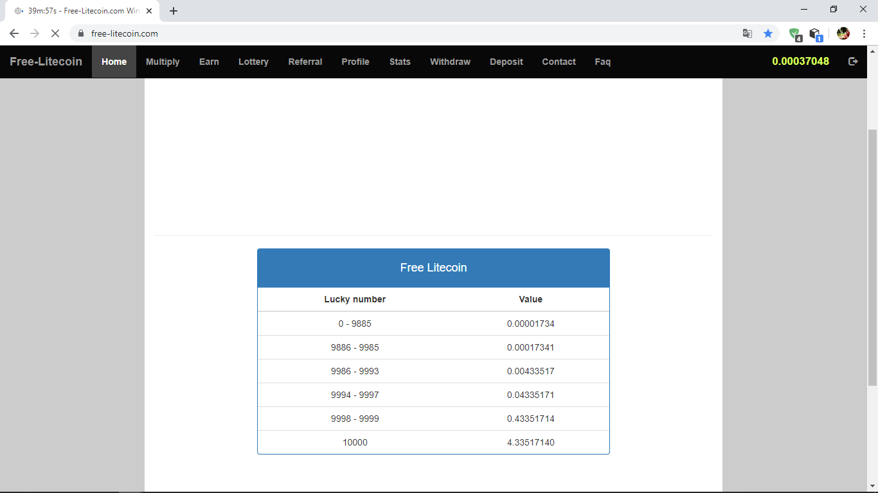Open the Stats page
The image size is (878, 493).
pyautogui.click(x=400, y=62)
